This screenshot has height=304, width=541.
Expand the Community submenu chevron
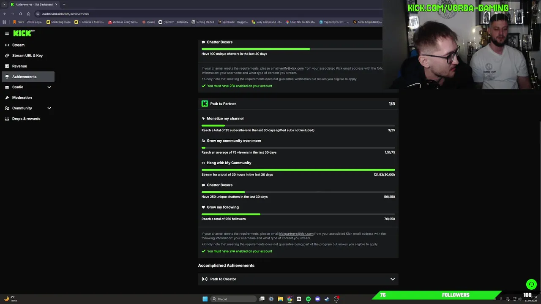[49, 108]
